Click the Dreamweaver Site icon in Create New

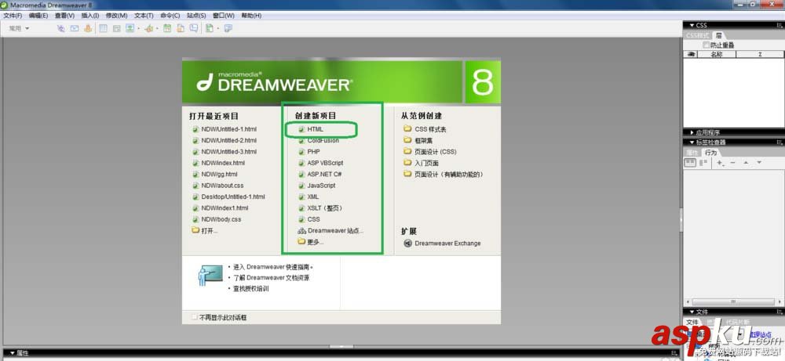[302, 231]
